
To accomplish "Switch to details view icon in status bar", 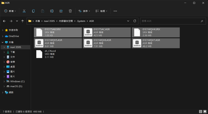I will (x=200, y=112).
